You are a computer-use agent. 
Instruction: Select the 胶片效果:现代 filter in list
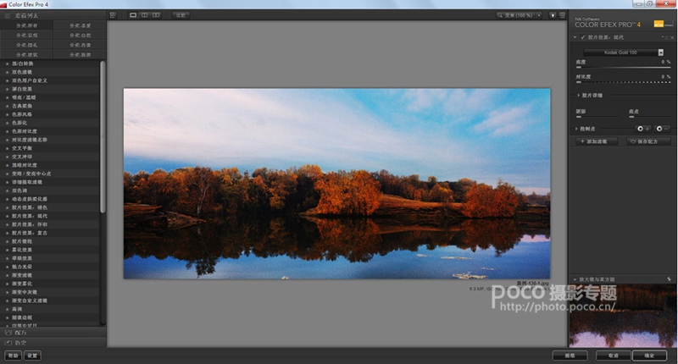[x=50, y=216]
